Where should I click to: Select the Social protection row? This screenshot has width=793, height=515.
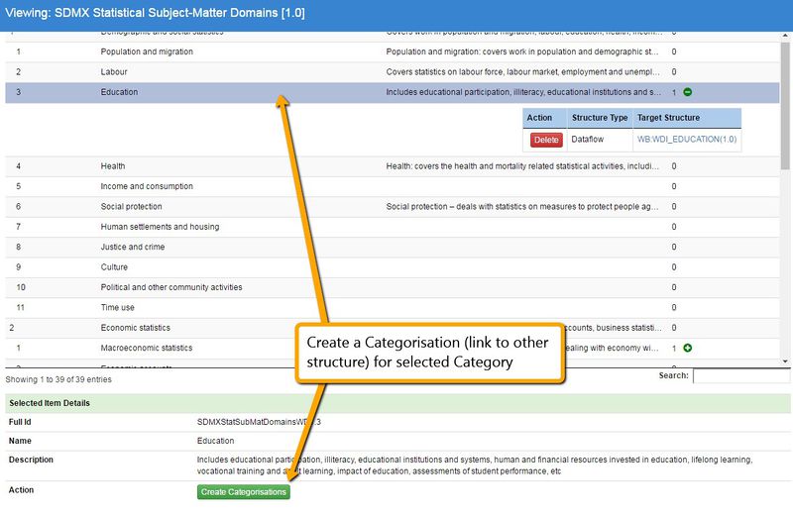point(132,207)
